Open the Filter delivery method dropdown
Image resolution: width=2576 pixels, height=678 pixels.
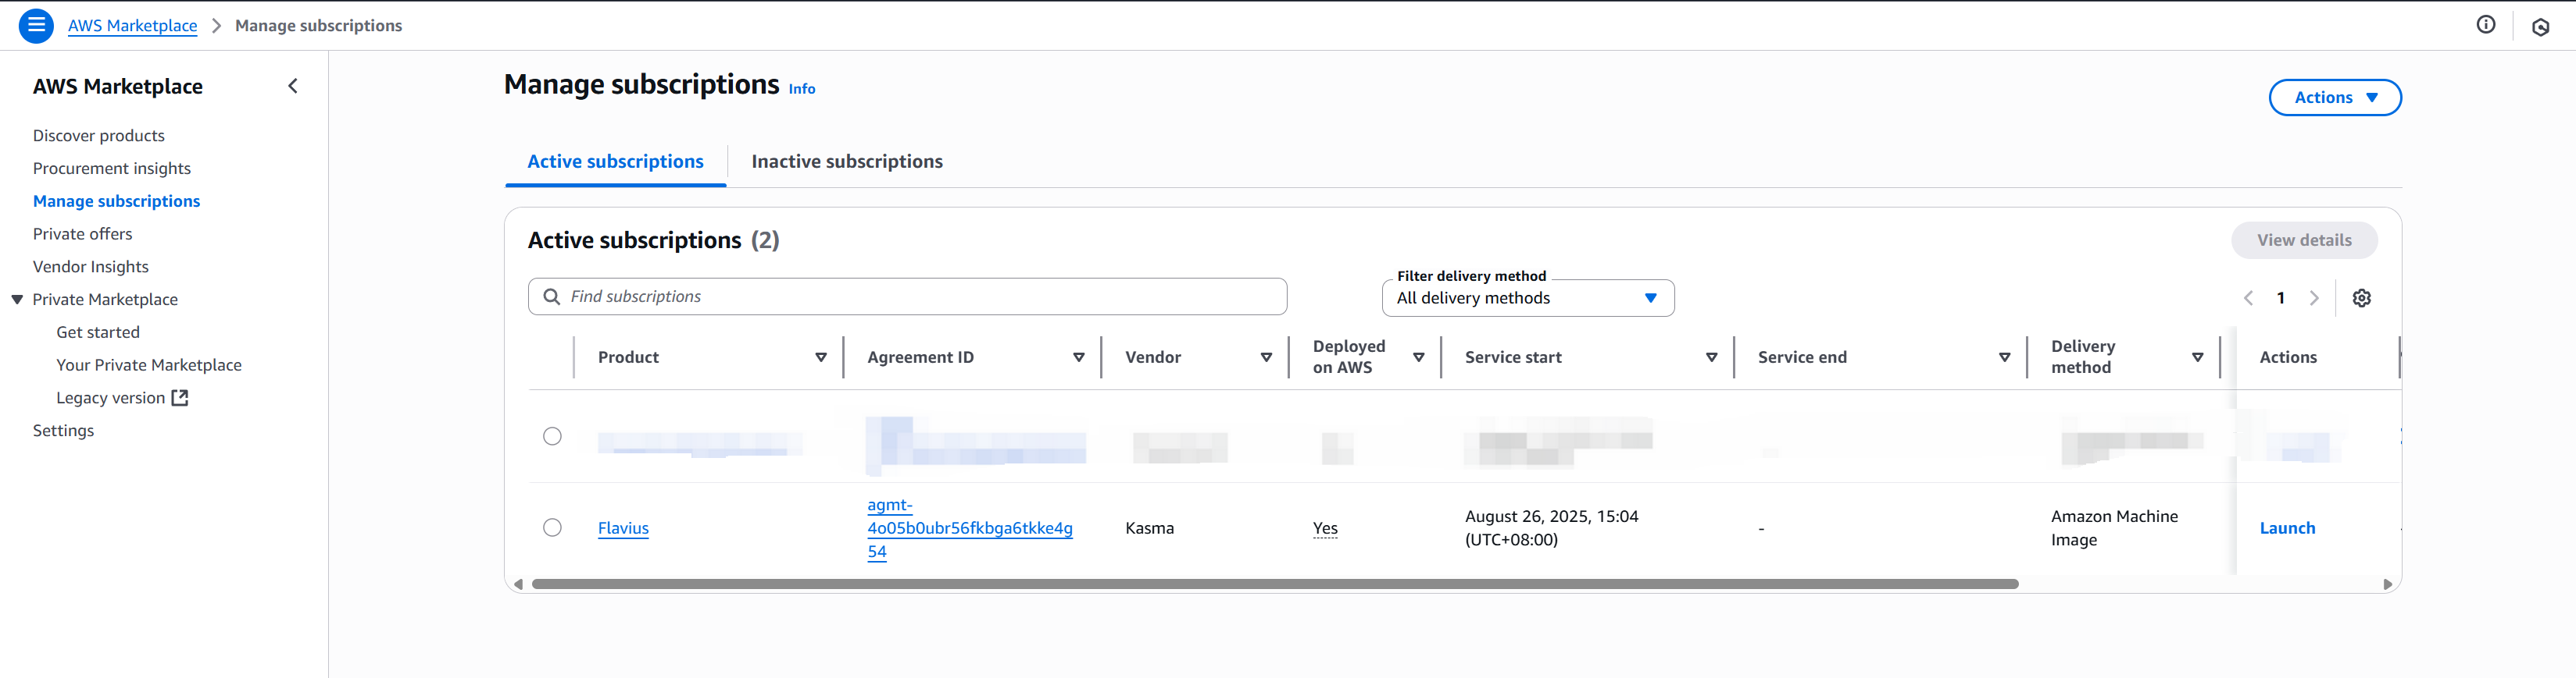(x=1527, y=297)
